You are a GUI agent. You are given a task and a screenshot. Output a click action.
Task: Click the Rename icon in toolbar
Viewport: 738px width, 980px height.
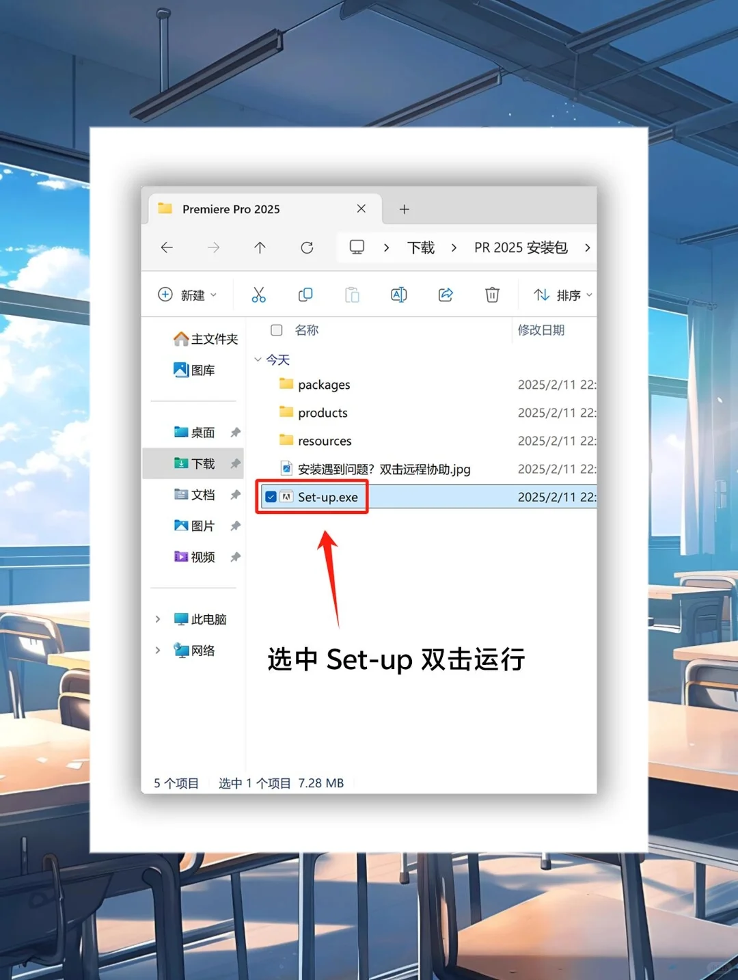399,295
